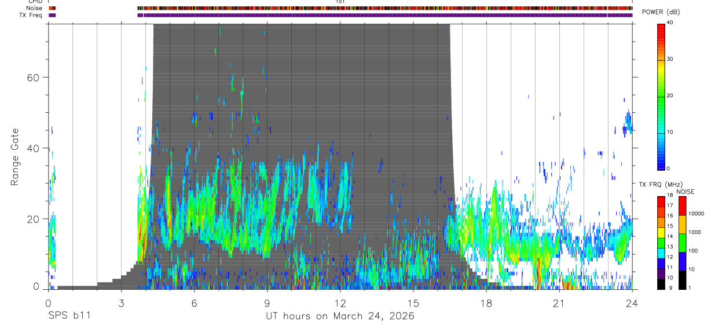Click the 40 tick on the Range Gate axis
Screen dimensions: 711x328
34,148
